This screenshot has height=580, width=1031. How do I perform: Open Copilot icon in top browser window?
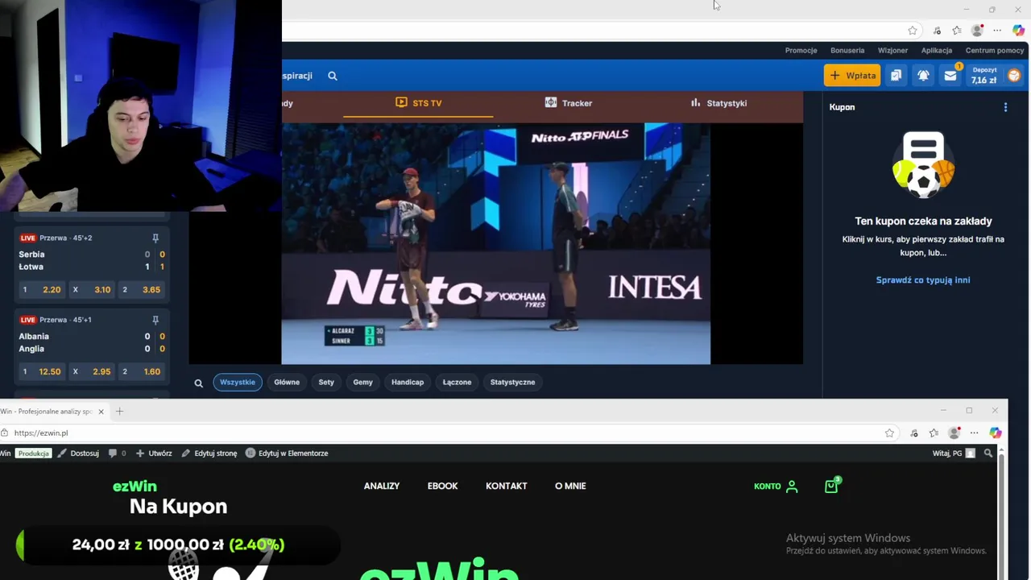click(x=1018, y=31)
